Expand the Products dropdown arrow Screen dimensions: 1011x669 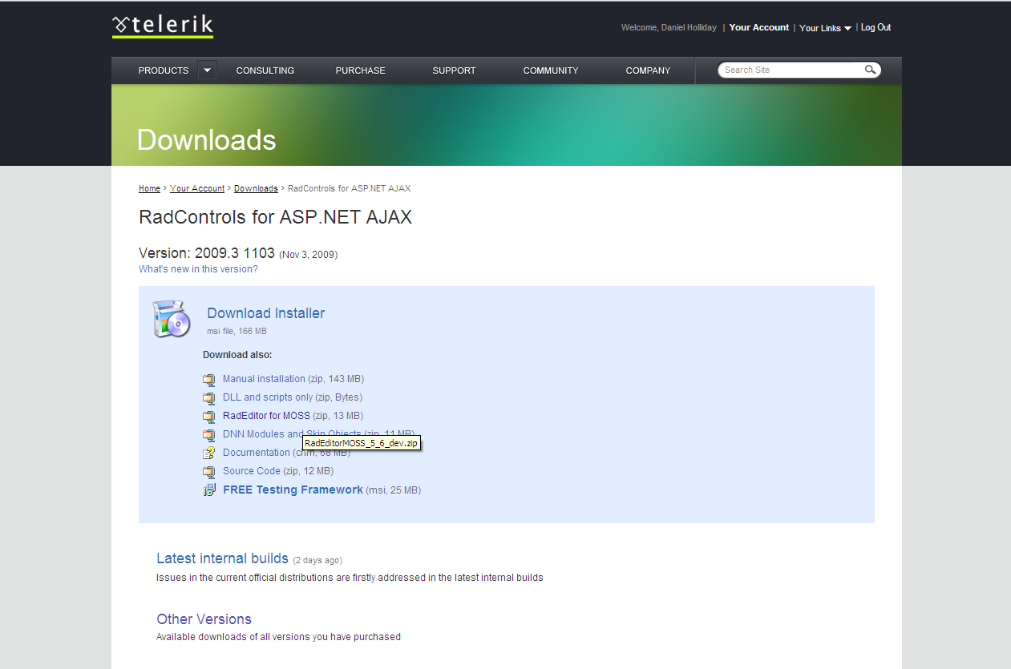pos(207,71)
